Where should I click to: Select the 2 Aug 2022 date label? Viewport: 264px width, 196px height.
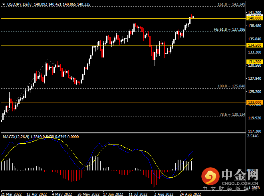pyautogui.click(x=164, y=194)
